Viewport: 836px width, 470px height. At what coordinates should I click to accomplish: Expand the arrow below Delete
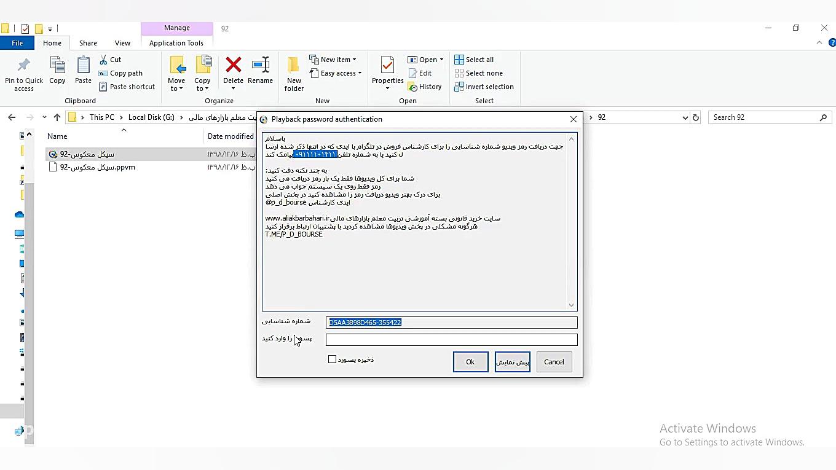233,88
